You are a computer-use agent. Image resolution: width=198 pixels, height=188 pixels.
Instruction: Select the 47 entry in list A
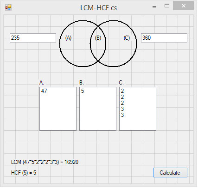(x=58, y=91)
